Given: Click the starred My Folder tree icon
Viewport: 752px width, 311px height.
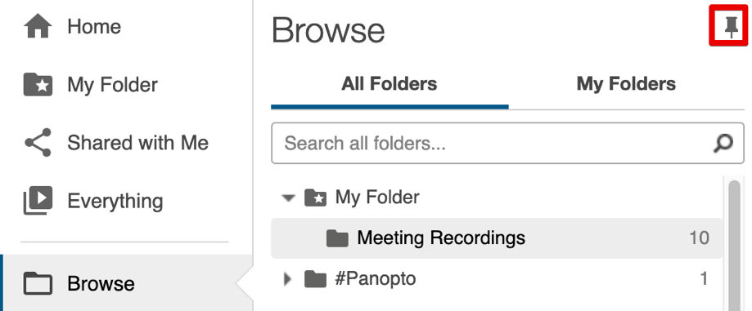Looking at the screenshot, I should 316,197.
